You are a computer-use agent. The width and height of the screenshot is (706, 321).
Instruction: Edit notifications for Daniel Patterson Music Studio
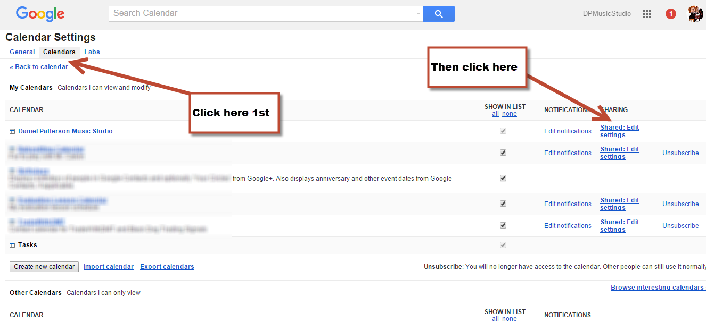click(568, 131)
